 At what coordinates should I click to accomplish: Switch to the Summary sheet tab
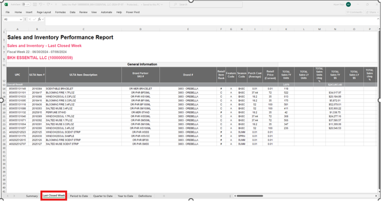coord(32,196)
